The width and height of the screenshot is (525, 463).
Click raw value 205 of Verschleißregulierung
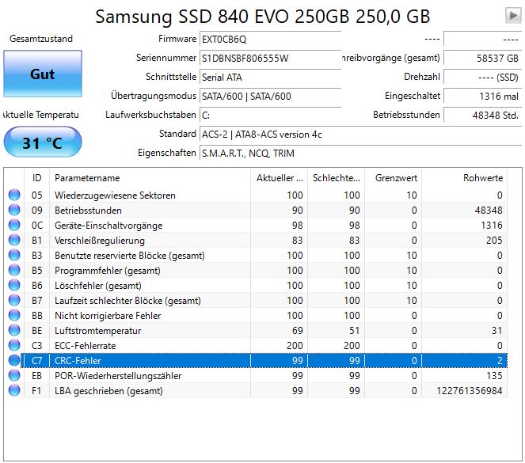pyautogui.click(x=494, y=240)
